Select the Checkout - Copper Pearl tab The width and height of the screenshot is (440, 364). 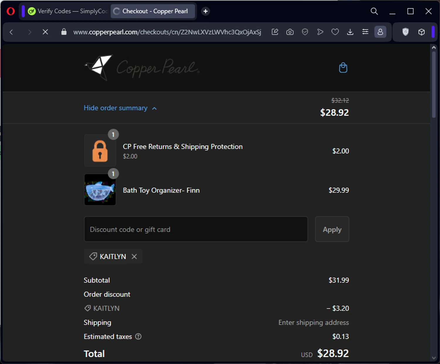pyautogui.click(x=153, y=11)
